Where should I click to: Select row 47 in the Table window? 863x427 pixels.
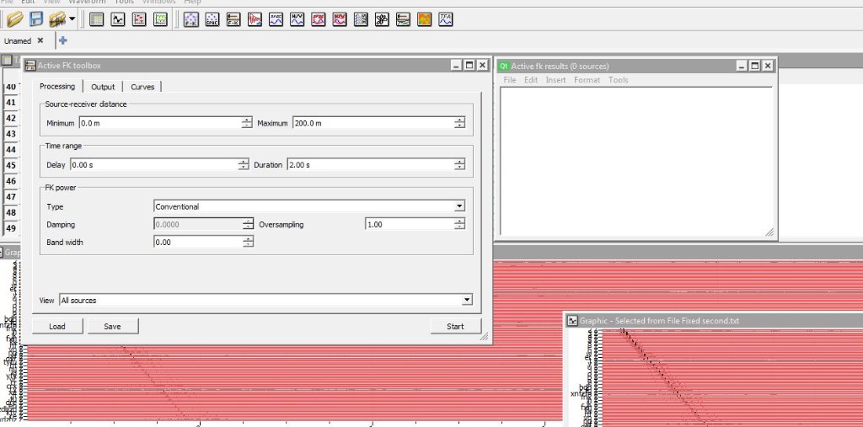(11, 196)
